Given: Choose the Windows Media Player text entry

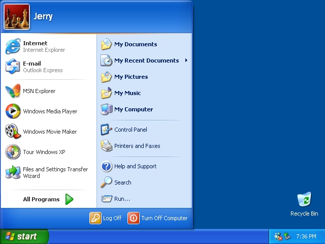Looking at the screenshot, I should tap(50, 111).
